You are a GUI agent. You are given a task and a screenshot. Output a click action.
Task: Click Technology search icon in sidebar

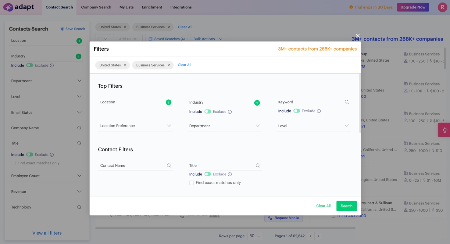tap(79, 207)
